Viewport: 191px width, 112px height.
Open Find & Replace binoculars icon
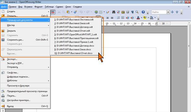click(114, 12)
